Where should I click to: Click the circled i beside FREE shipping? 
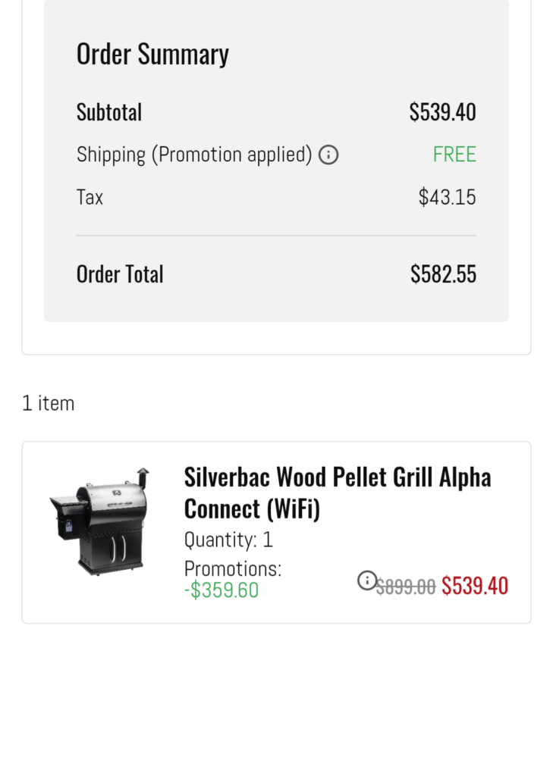328,155
